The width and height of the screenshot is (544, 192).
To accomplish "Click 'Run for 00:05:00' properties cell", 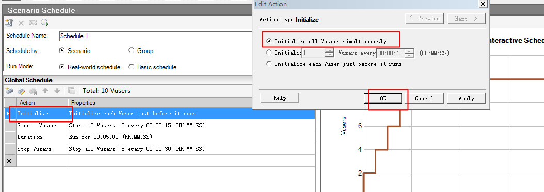I will point(191,137).
